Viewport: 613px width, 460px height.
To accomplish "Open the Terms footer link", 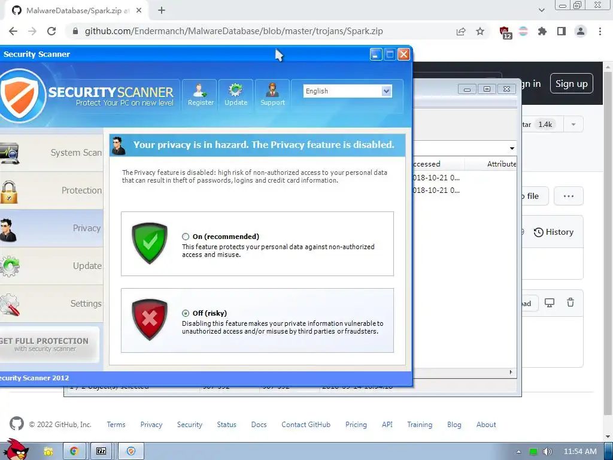I will (x=116, y=425).
